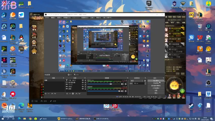Open the Steam desktop shortcut

[191, 106]
